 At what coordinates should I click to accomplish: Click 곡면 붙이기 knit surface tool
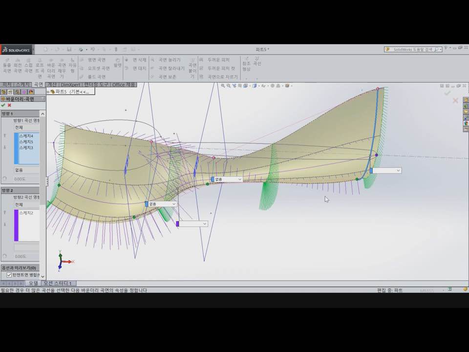(x=192, y=68)
